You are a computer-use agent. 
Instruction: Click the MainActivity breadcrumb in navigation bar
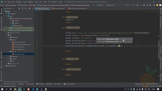23,5
